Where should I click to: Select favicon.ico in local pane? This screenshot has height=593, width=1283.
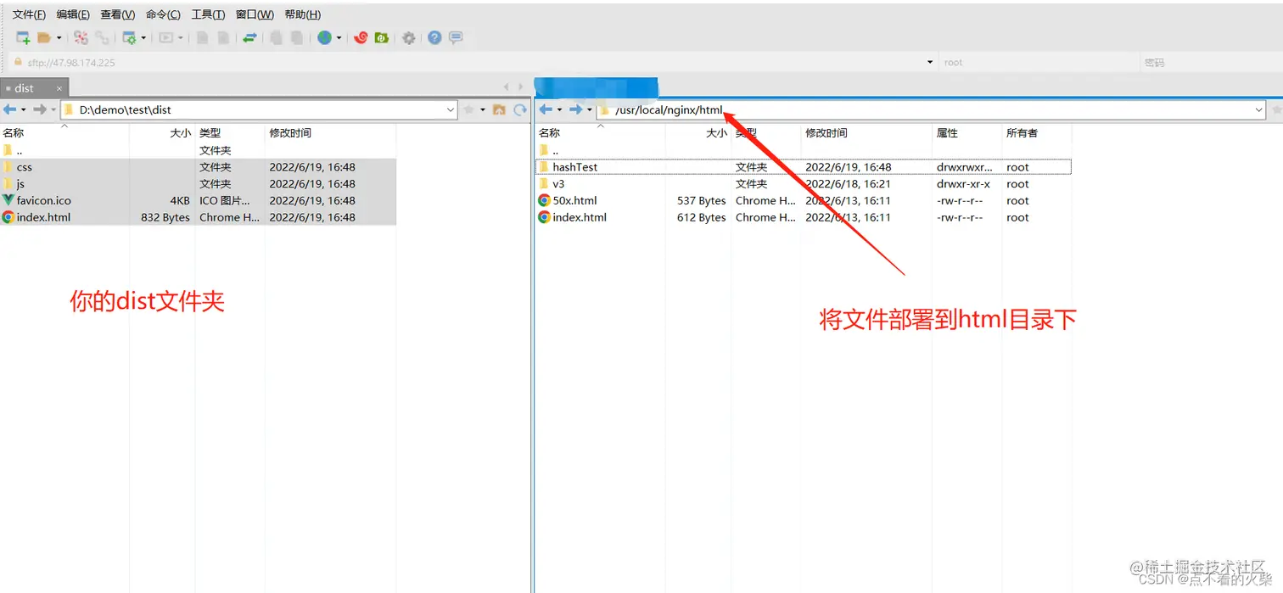(x=198, y=201)
